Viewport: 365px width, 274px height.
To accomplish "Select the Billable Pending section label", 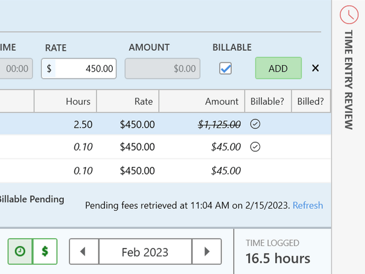I will pos(32,199).
